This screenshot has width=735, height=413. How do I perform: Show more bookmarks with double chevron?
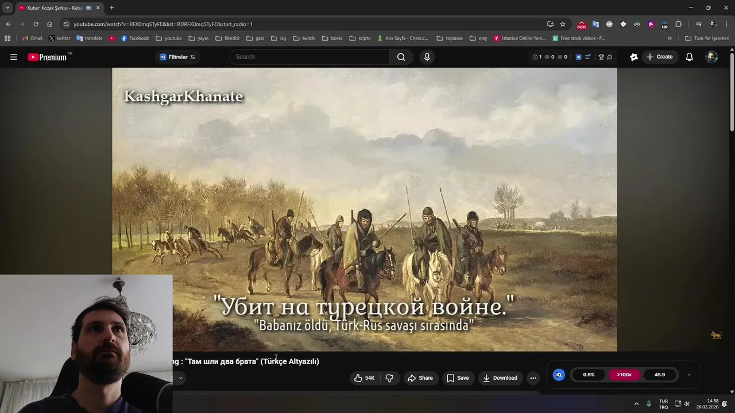(670, 38)
